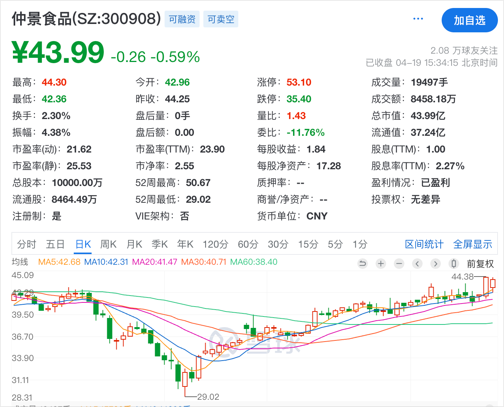The height and width of the screenshot is (407, 504).
Task: Click the chart reset (undo arrow) icon
Action: click(x=363, y=264)
